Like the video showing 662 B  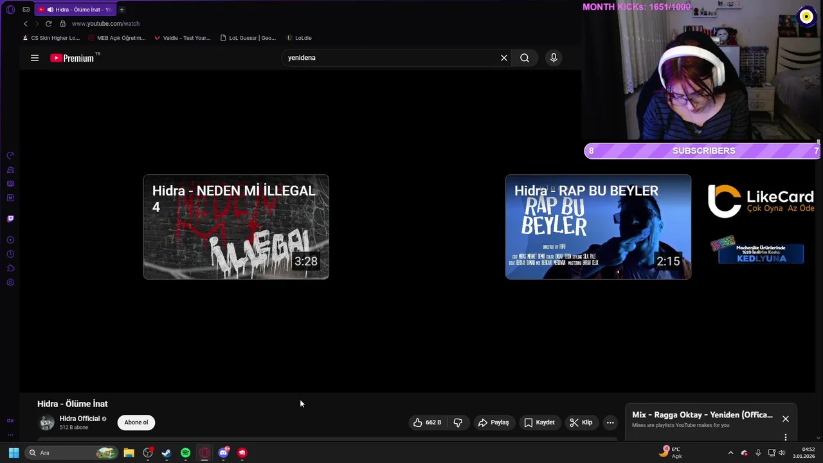[427, 422]
